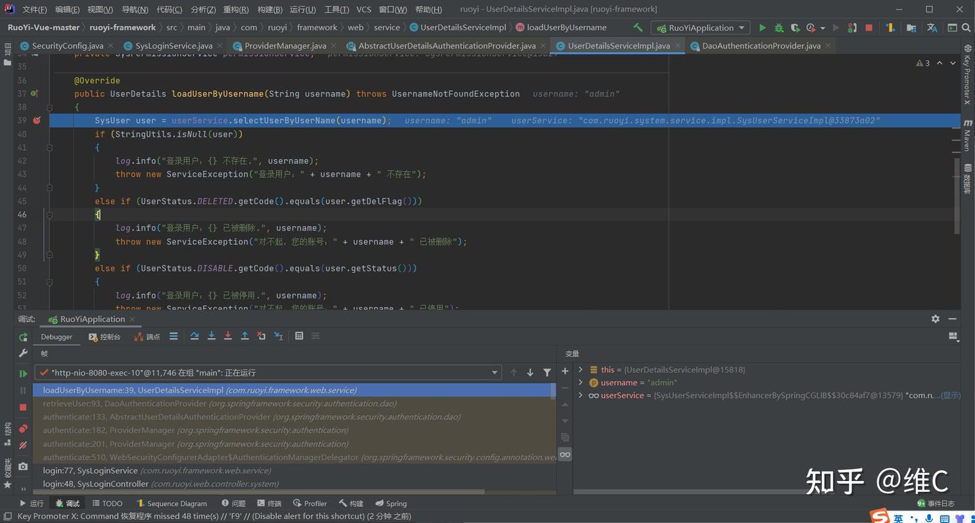Switch to the SysLoginService.java editor tab
975x523 pixels.
pyautogui.click(x=173, y=46)
